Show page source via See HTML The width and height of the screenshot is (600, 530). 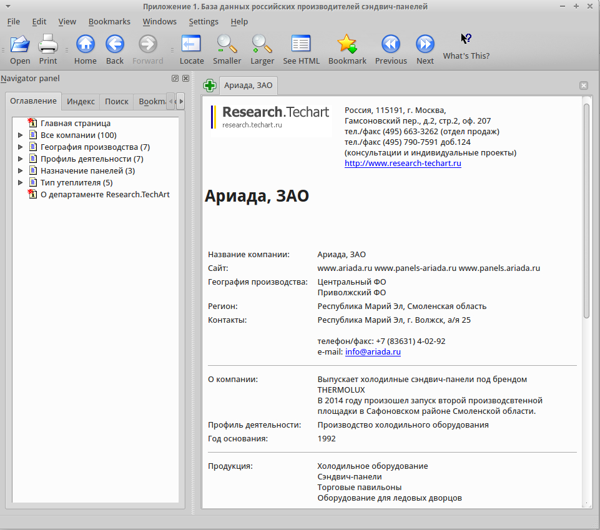pyautogui.click(x=301, y=44)
